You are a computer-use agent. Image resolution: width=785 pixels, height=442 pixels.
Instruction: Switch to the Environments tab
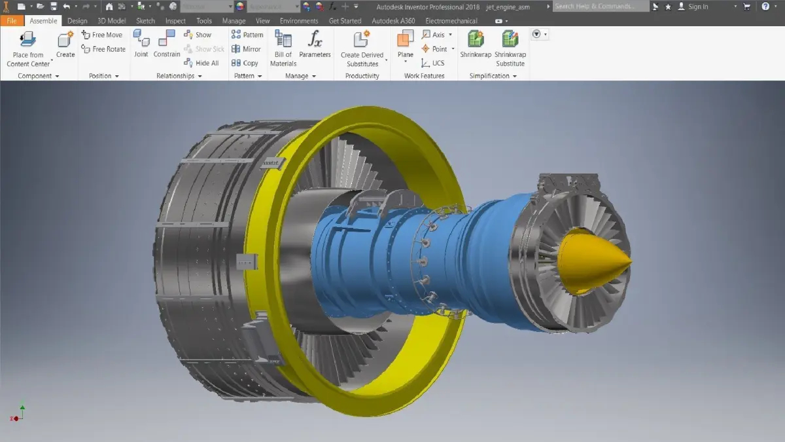tap(299, 21)
